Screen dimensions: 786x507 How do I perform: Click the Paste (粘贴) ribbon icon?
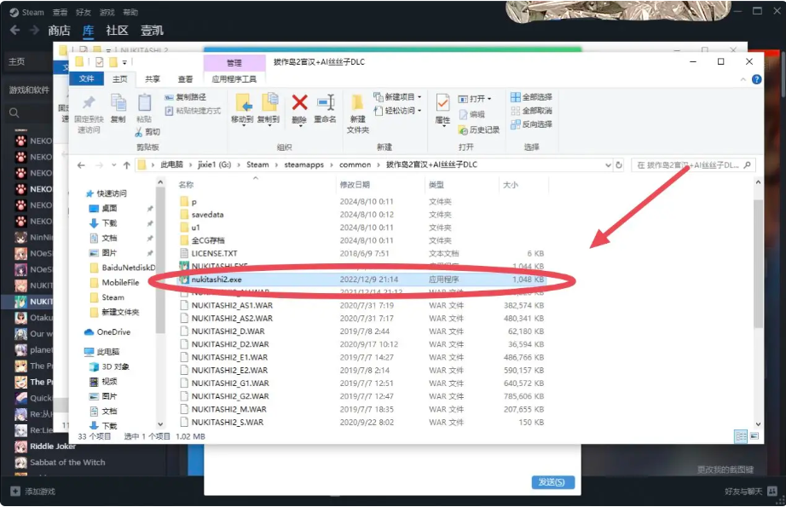(x=143, y=107)
